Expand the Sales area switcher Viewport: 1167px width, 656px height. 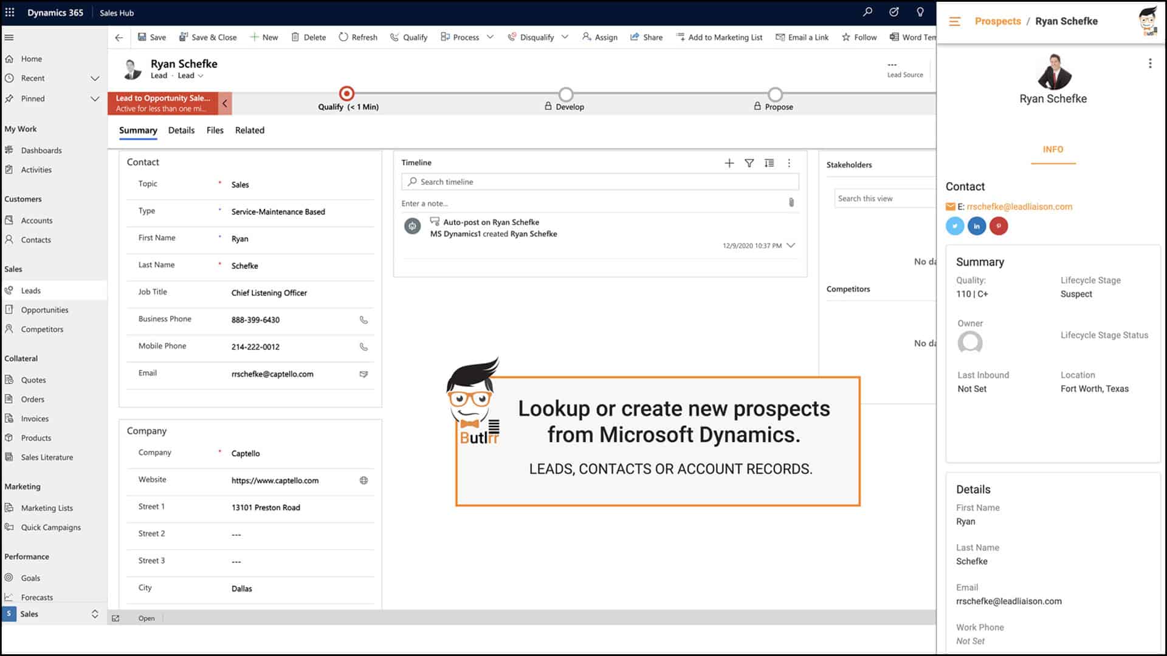point(95,614)
